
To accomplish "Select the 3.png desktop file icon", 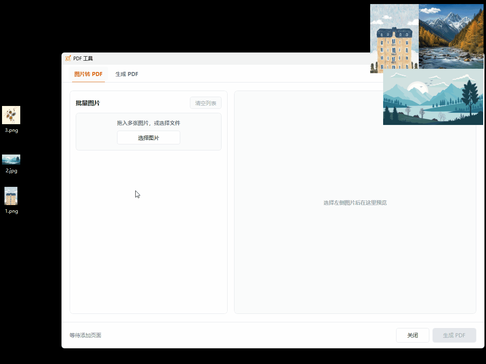I will click(11, 115).
